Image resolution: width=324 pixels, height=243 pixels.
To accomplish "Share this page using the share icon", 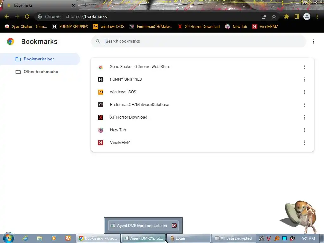I will tap(264, 17).
